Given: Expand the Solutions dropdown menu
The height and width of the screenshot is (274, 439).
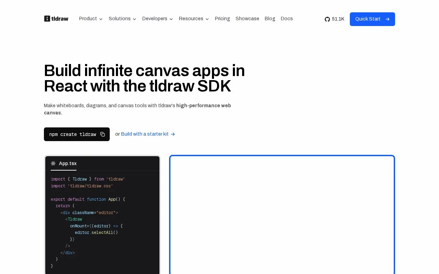Looking at the screenshot, I should pos(122,19).
